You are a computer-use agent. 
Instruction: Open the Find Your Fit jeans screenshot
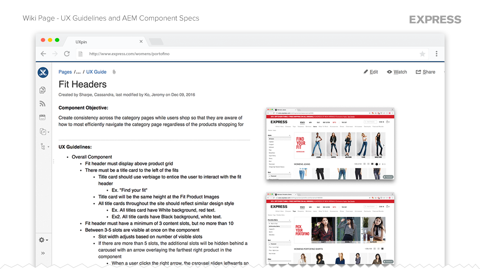[x=330, y=144]
